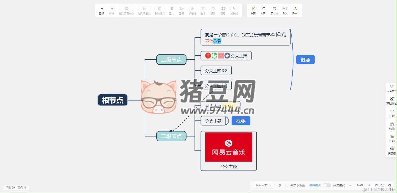Expand the 结构 structure panel
This screenshot has height=193, width=397.
391,126
